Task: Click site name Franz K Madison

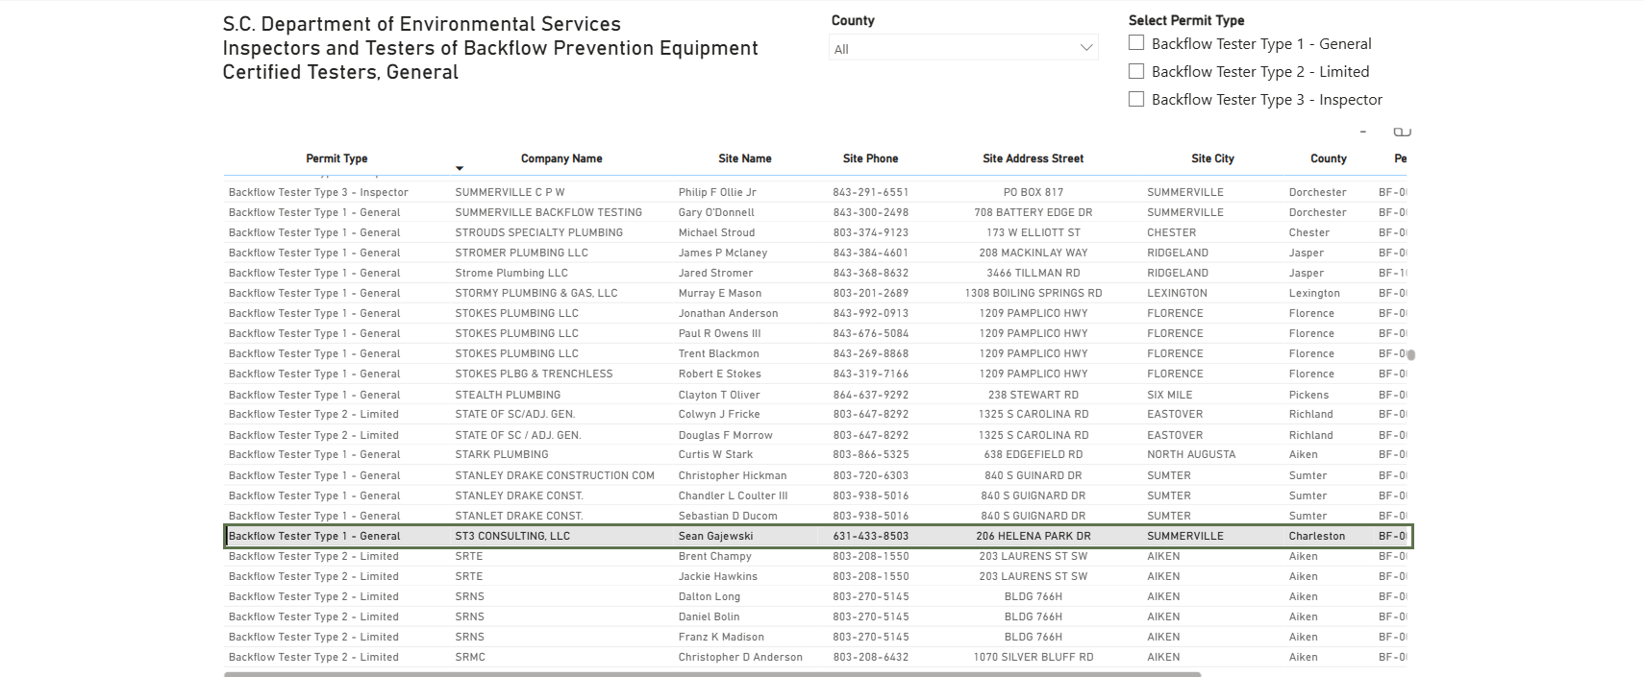Action: point(721,637)
